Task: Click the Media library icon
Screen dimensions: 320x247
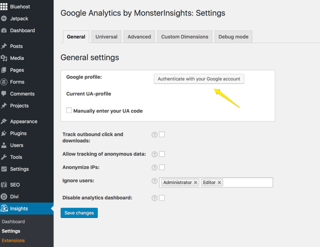Action: (x=4, y=58)
